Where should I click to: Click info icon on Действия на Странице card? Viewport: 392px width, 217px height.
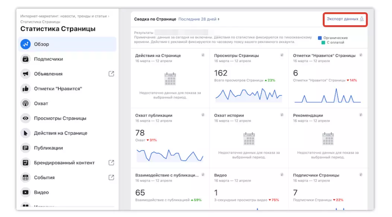(203, 55)
